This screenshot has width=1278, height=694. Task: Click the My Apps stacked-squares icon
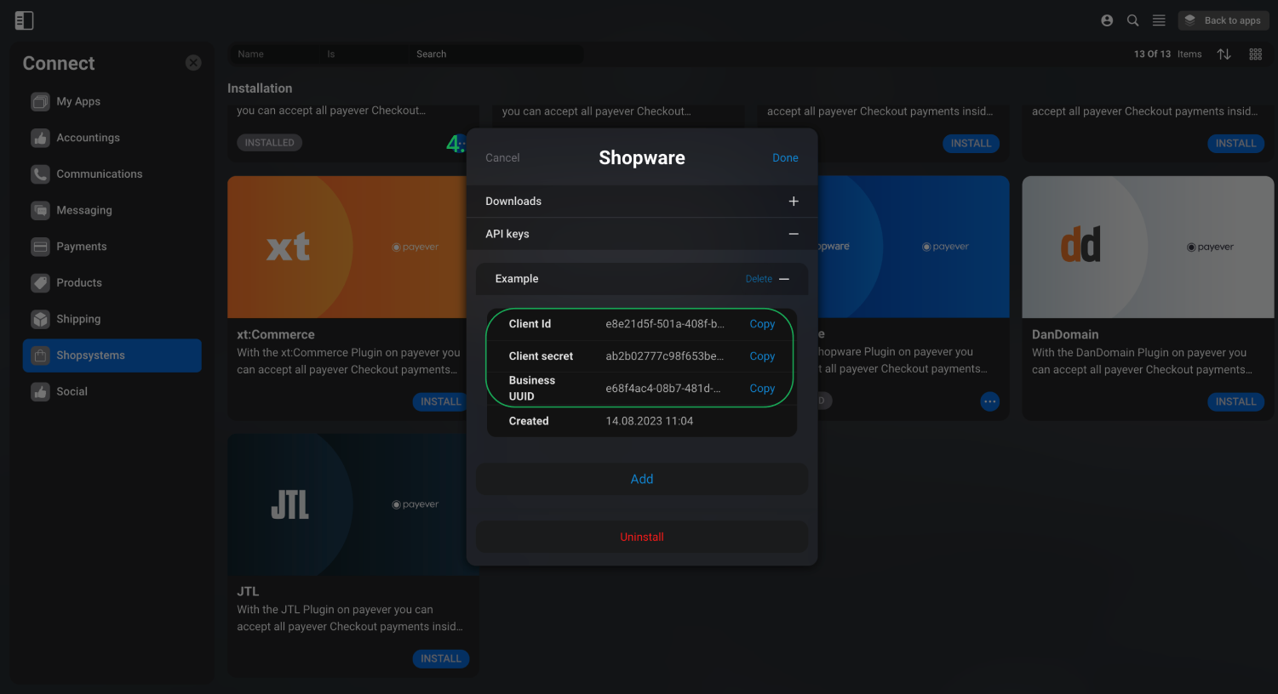pyautogui.click(x=40, y=101)
